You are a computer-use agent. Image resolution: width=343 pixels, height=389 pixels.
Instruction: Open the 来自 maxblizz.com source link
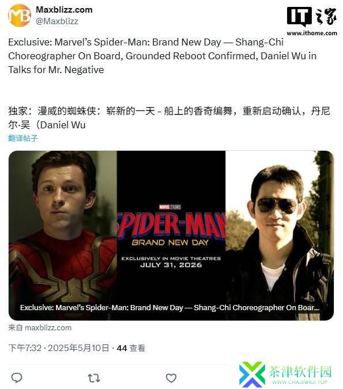(x=40, y=328)
